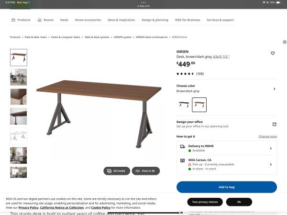
Task: Click Change store link
Action: [267, 136]
